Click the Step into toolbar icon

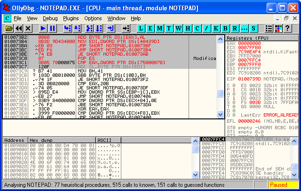point(68,29)
